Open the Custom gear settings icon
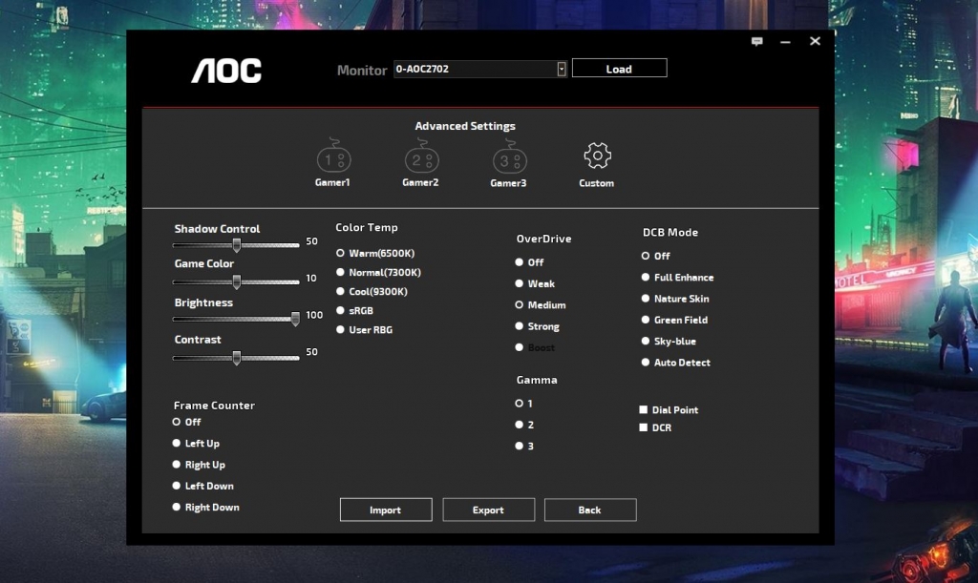The width and height of the screenshot is (978, 583). coord(597,156)
